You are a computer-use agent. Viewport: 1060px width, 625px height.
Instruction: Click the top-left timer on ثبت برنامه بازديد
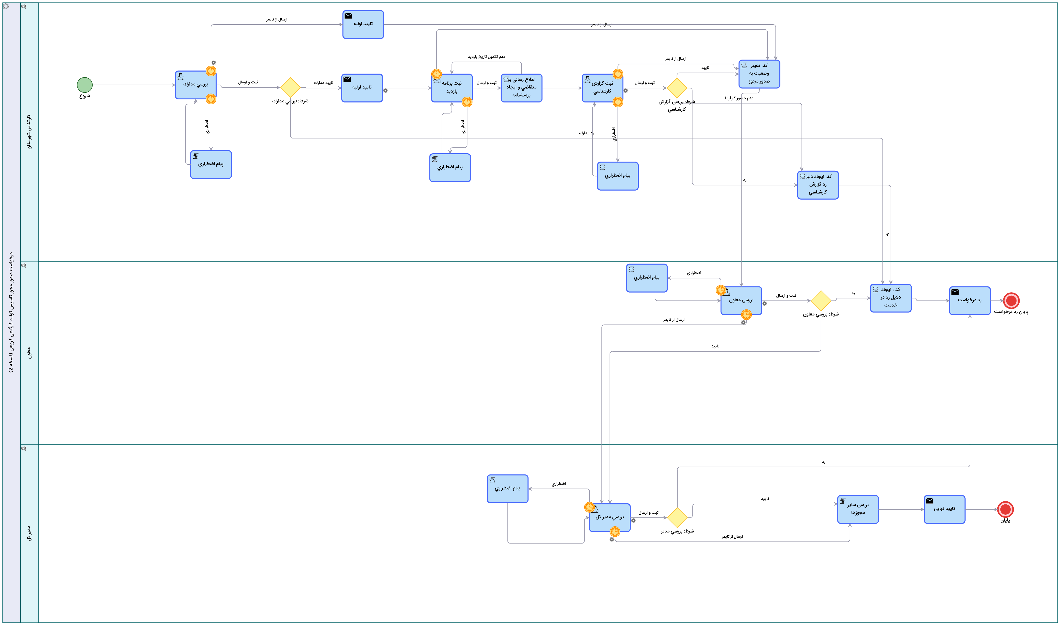click(x=437, y=74)
